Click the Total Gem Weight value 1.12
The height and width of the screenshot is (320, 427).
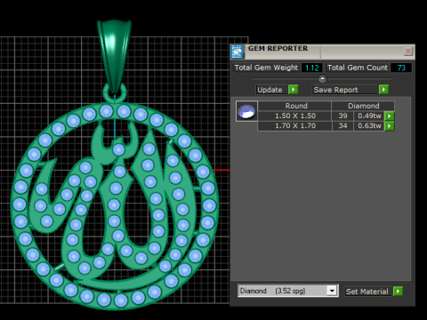point(312,68)
